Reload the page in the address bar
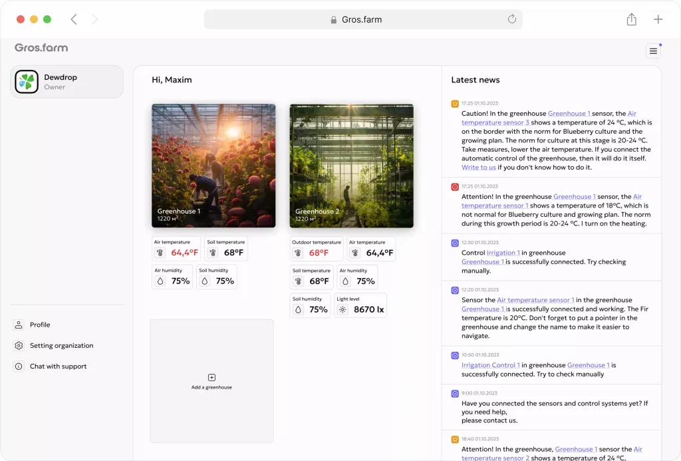Viewport: 681px width, 461px height. pyautogui.click(x=511, y=19)
